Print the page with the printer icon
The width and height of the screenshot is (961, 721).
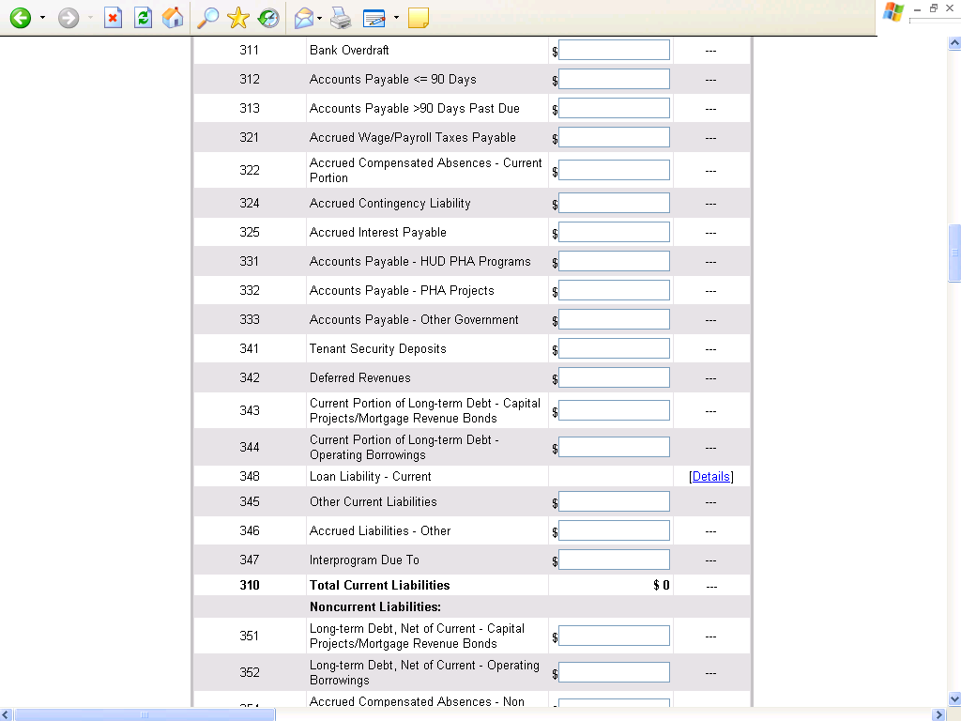341,18
